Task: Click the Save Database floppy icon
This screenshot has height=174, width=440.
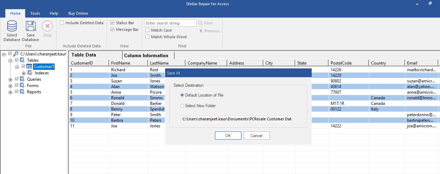Action: coord(31,26)
